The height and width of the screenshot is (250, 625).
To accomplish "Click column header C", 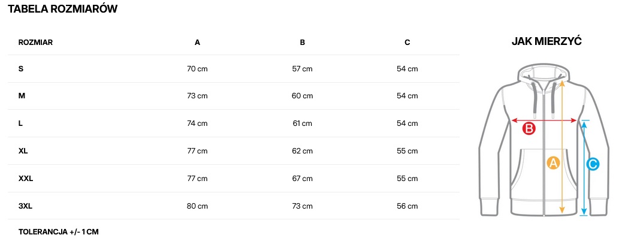I will coord(407,43).
